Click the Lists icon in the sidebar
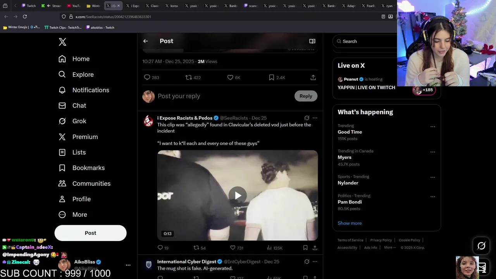The height and width of the screenshot is (279, 496). click(62, 152)
